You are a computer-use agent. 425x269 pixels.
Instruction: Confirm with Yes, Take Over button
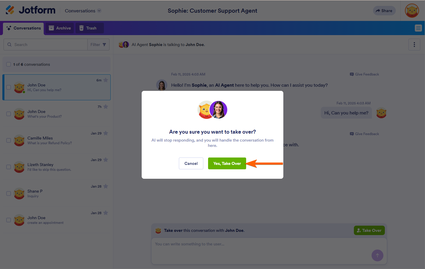[x=227, y=163]
